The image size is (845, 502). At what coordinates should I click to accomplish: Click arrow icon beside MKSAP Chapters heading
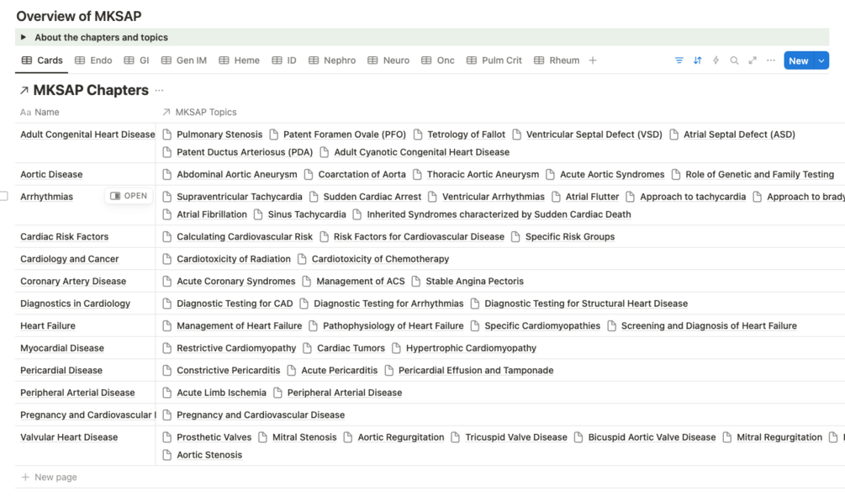click(x=24, y=91)
